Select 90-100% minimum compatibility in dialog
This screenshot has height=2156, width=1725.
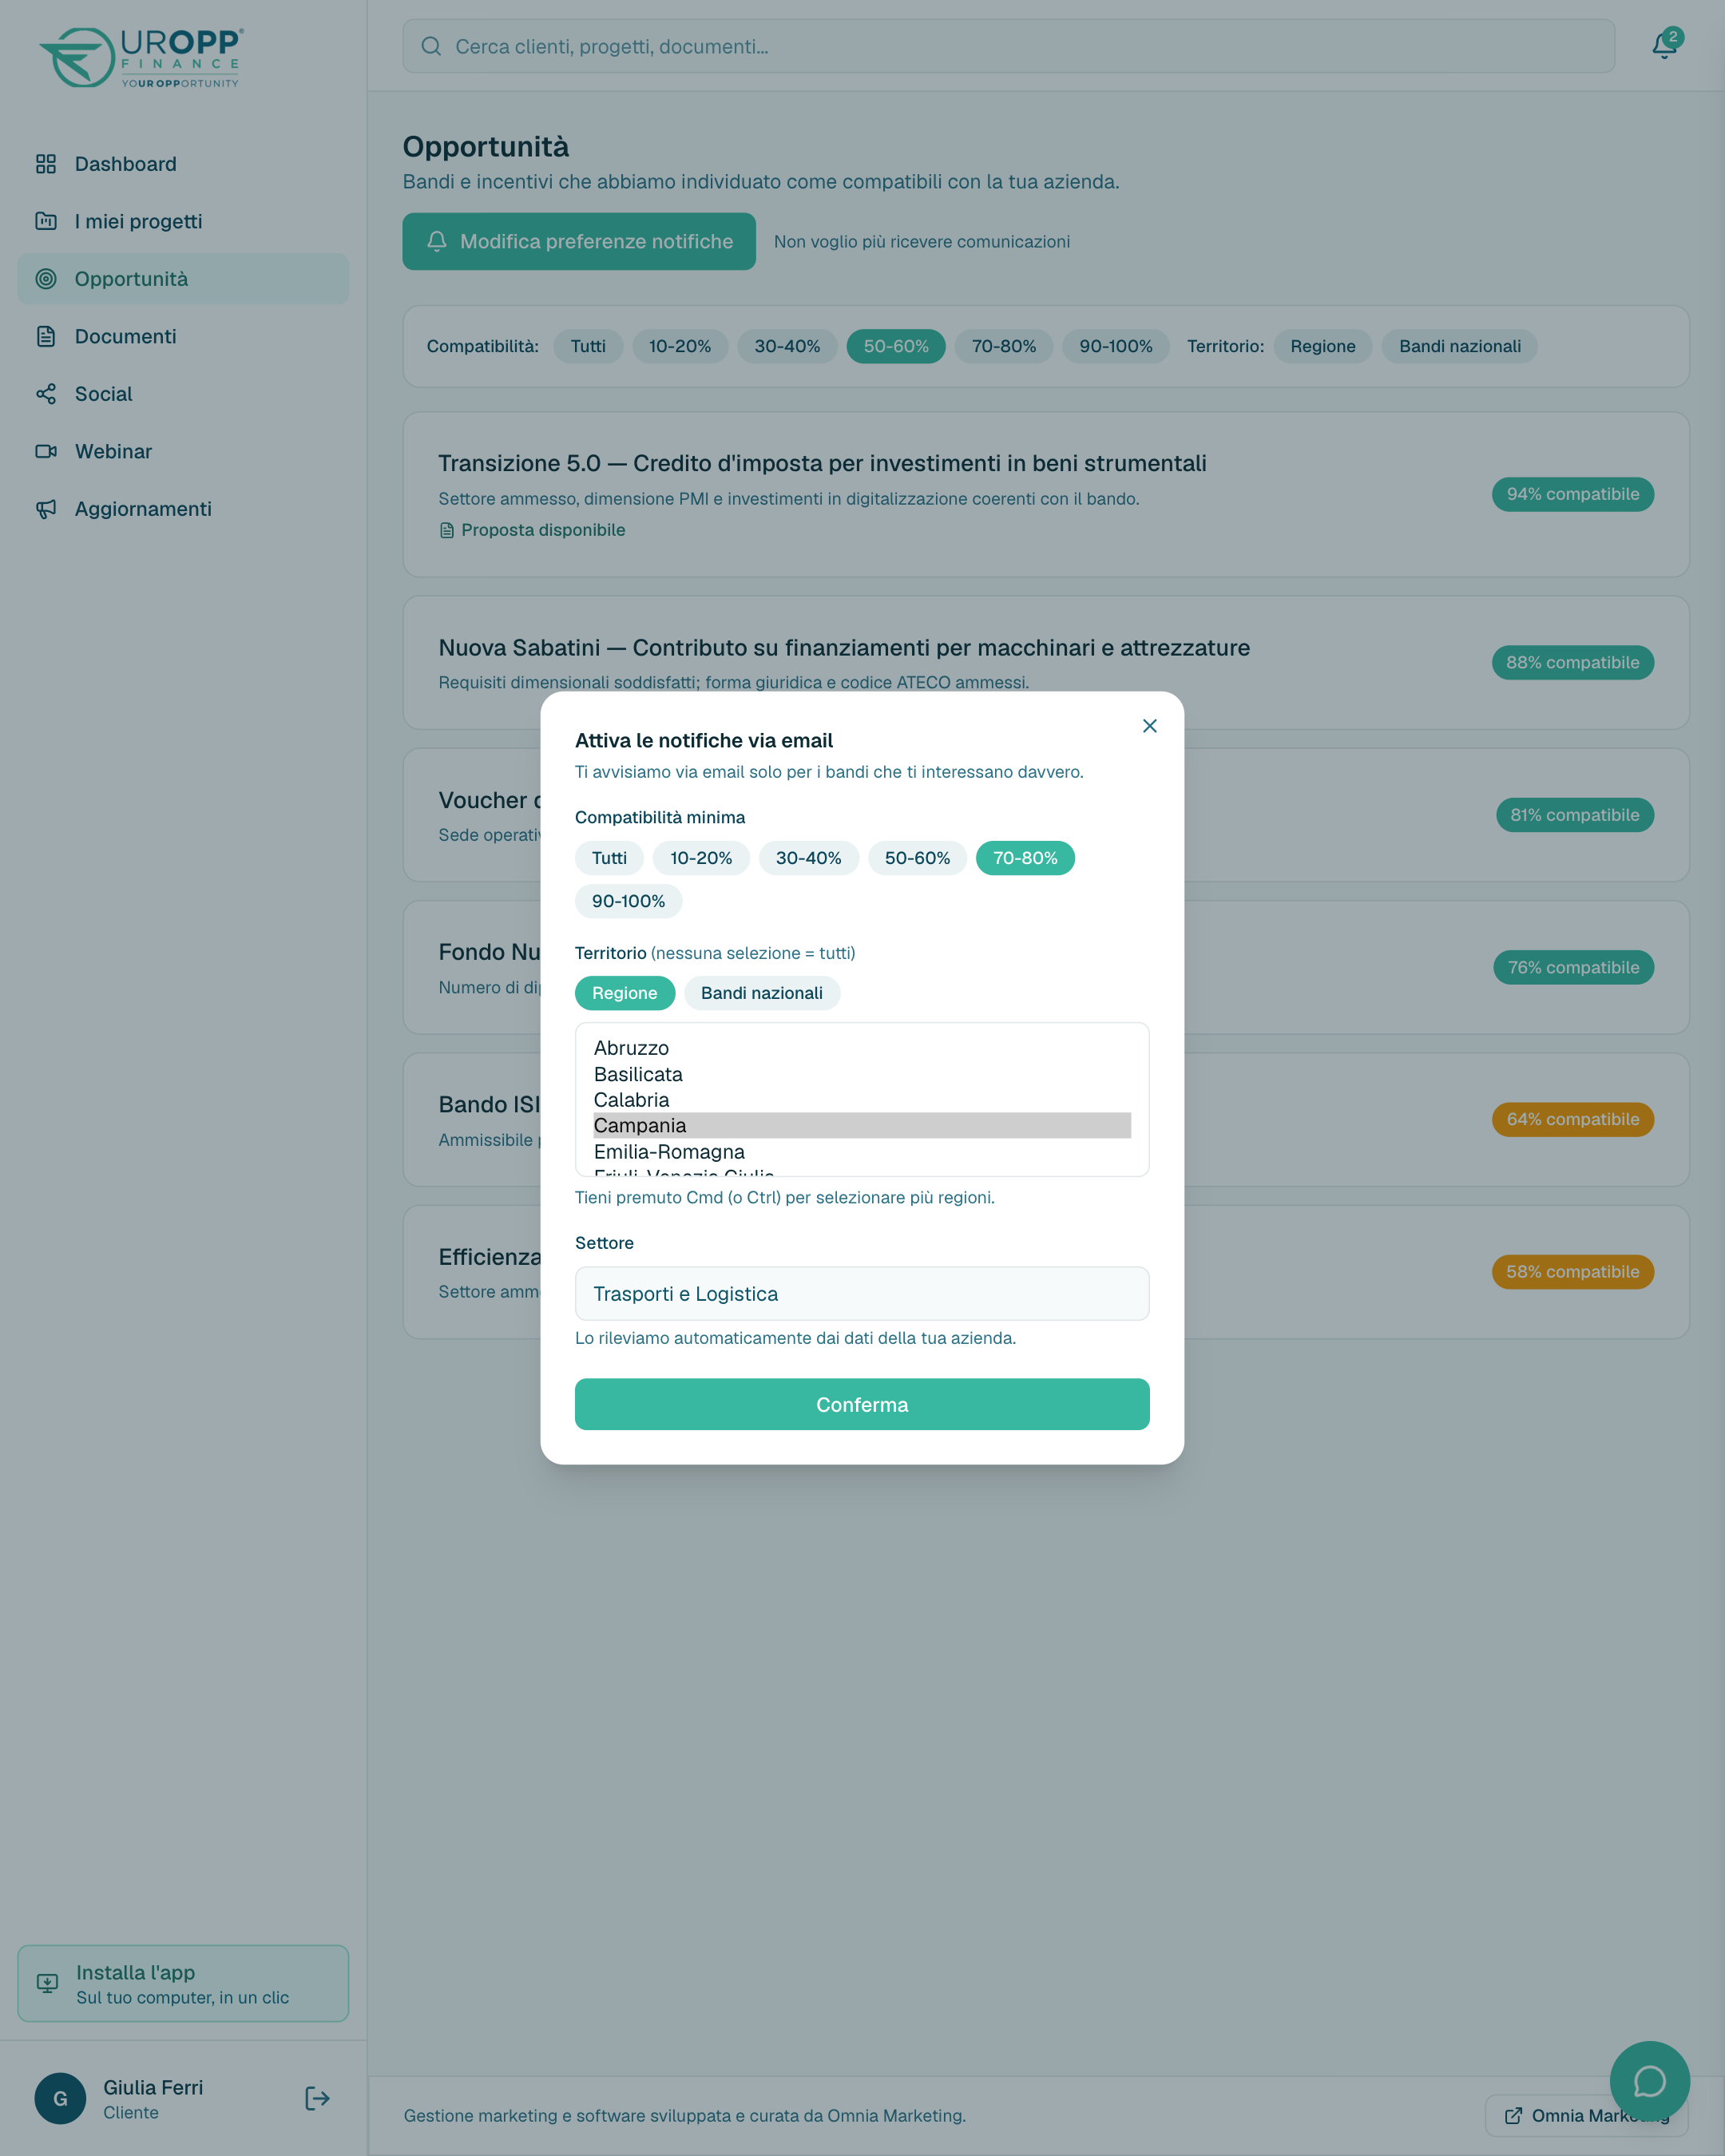tap(628, 901)
